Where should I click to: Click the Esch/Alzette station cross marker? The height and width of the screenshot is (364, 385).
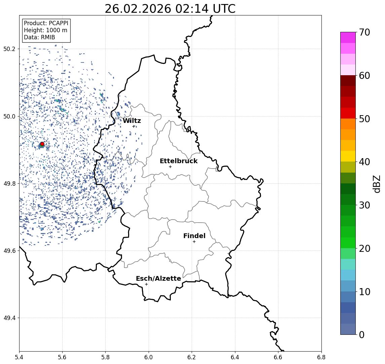(146, 284)
